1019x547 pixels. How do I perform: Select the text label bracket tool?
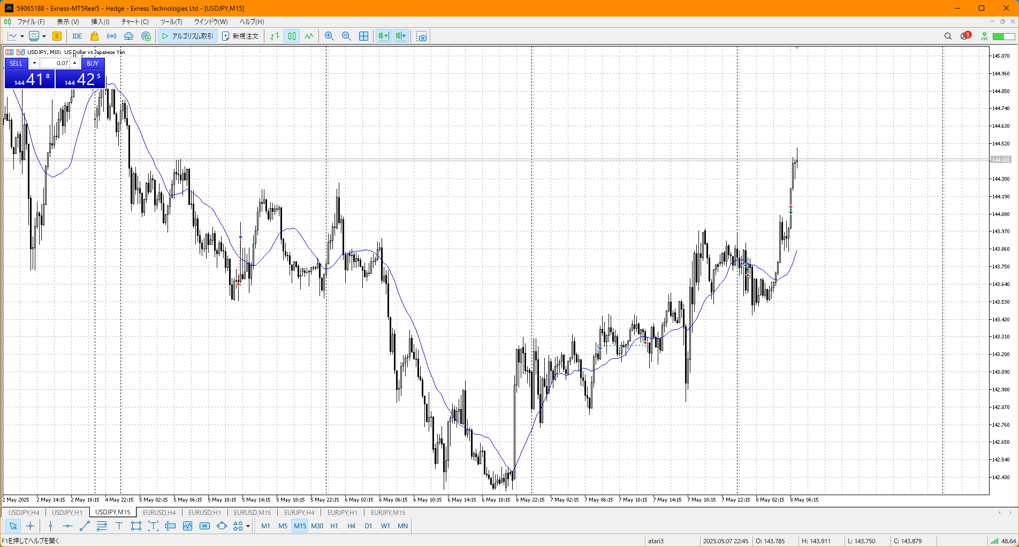pos(153,526)
